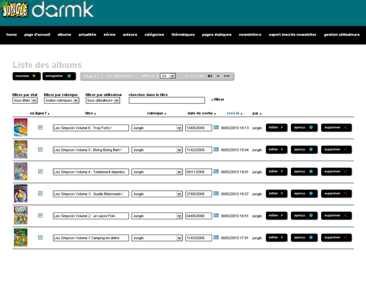Viewport: 366px width, 291px height.
Task: Delete Simpson Volume 1 with 'supprimer'
Action: pos(336,237)
